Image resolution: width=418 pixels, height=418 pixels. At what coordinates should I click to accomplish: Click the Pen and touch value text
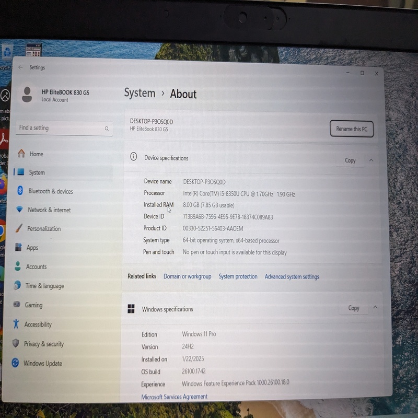pyautogui.click(x=235, y=252)
